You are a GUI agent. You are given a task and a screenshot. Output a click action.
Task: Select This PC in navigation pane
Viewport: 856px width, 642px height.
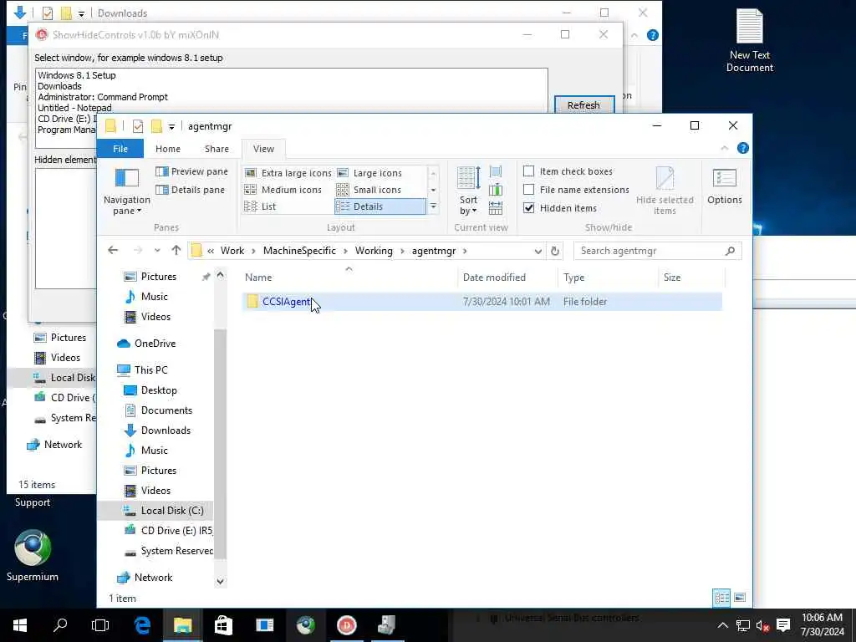click(x=150, y=370)
